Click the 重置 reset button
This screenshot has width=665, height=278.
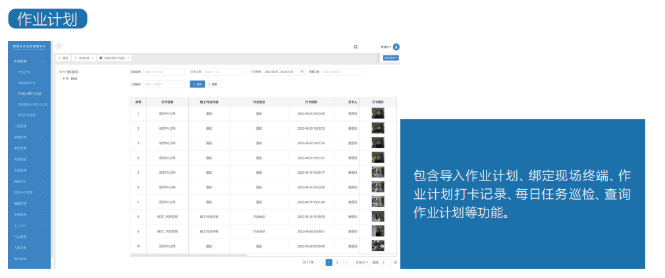(x=213, y=84)
